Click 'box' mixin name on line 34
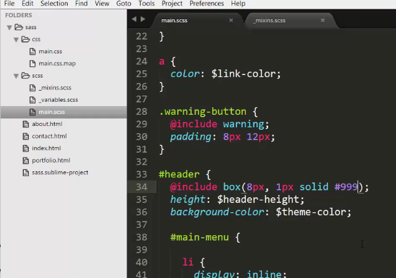The height and width of the screenshot is (278, 396). 232,187
